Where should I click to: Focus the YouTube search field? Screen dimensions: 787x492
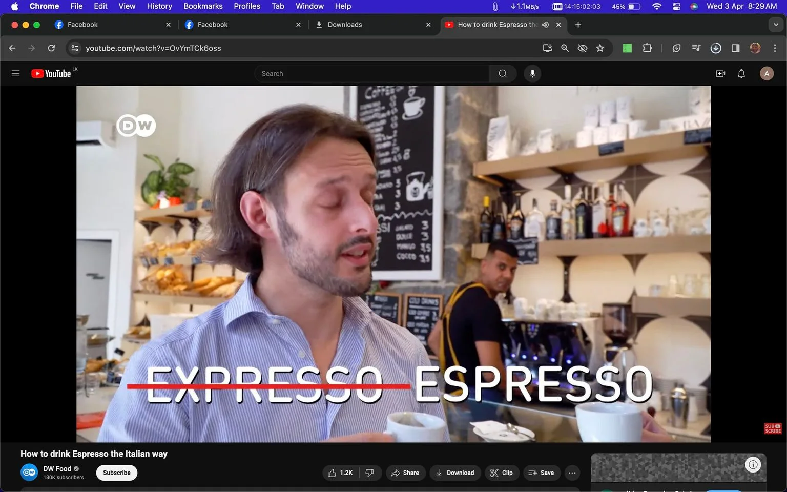pyautogui.click(x=371, y=74)
